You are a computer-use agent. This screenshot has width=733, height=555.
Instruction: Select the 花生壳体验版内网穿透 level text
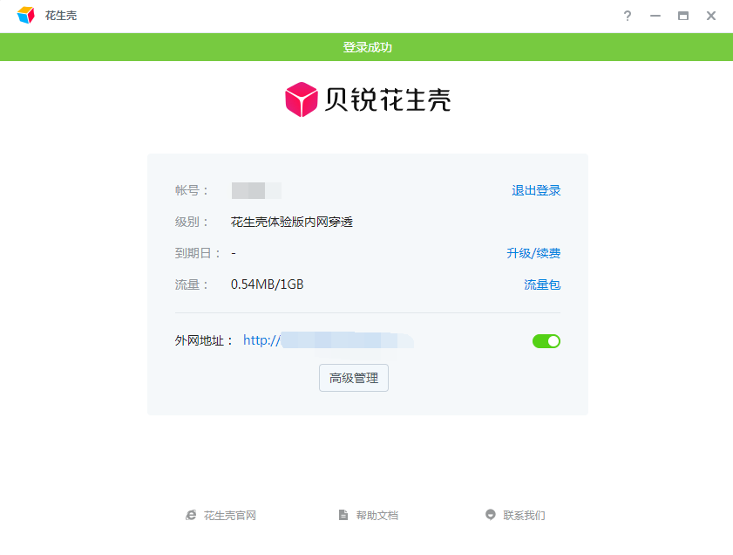pyautogui.click(x=292, y=222)
